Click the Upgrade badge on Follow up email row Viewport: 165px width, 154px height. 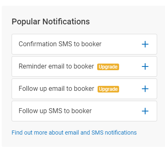coord(108,89)
